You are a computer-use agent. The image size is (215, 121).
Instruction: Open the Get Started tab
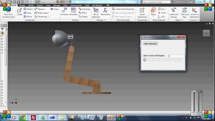click(97, 5)
